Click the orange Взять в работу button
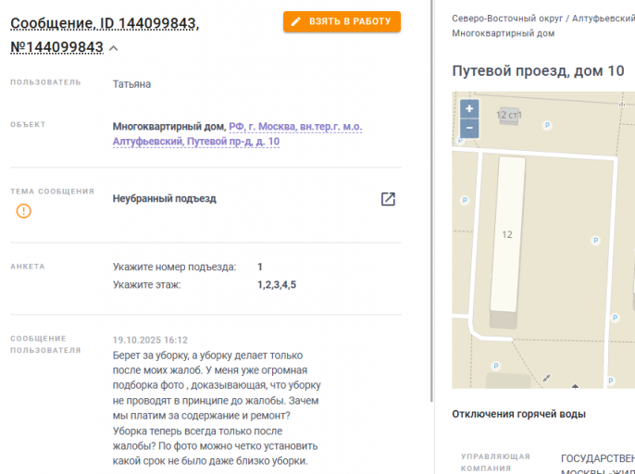 (342, 21)
